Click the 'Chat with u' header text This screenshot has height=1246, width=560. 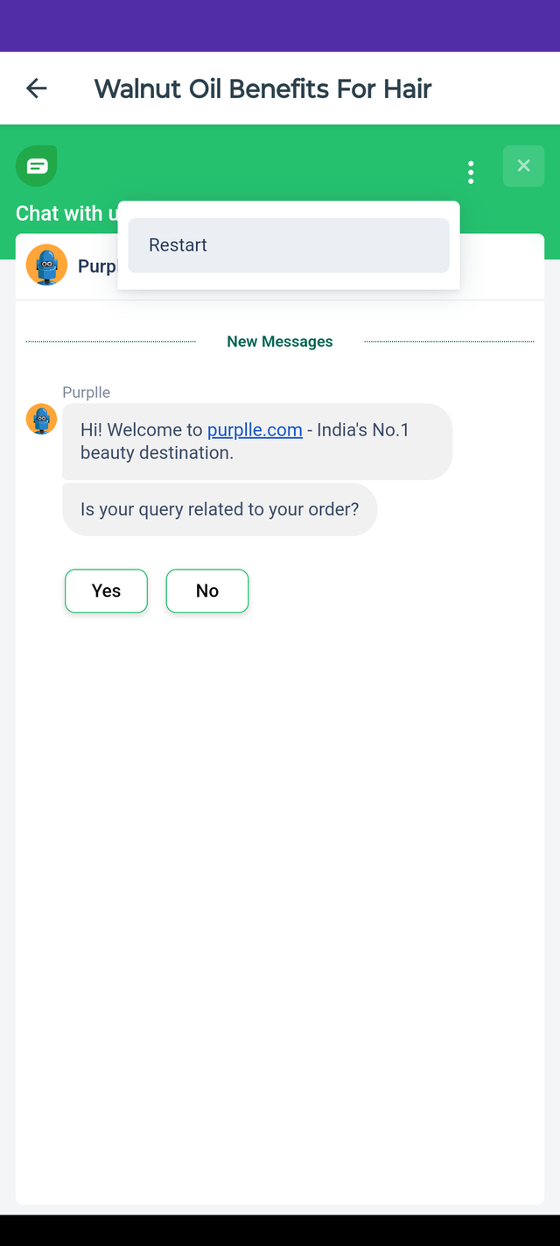66,213
